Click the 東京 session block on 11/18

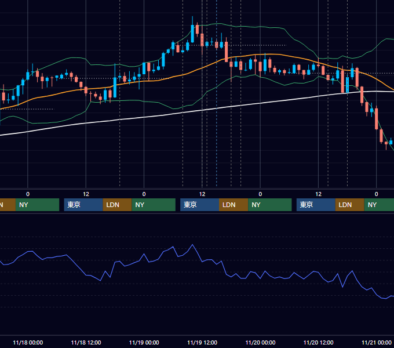click(83, 205)
